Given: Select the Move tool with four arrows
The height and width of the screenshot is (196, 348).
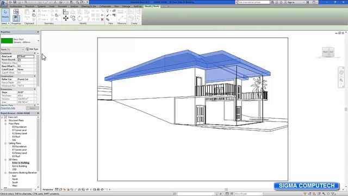Looking at the screenshot, I should (x=66, y=18).
